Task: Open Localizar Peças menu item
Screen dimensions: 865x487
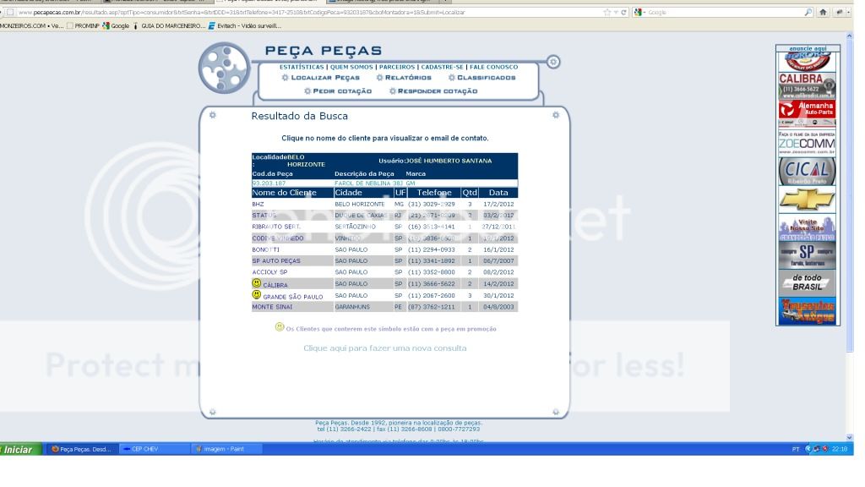Action: pyautogui.click(x=320, y=78)
